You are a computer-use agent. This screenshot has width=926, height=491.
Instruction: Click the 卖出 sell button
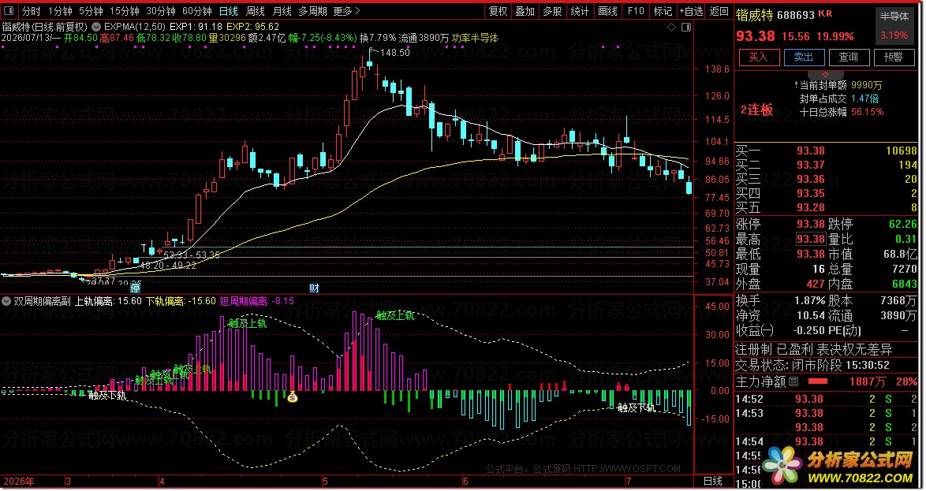804,58
